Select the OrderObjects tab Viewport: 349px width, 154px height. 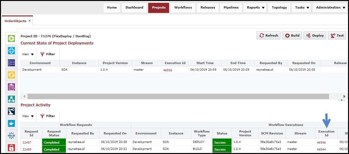[x=15, y=21]
